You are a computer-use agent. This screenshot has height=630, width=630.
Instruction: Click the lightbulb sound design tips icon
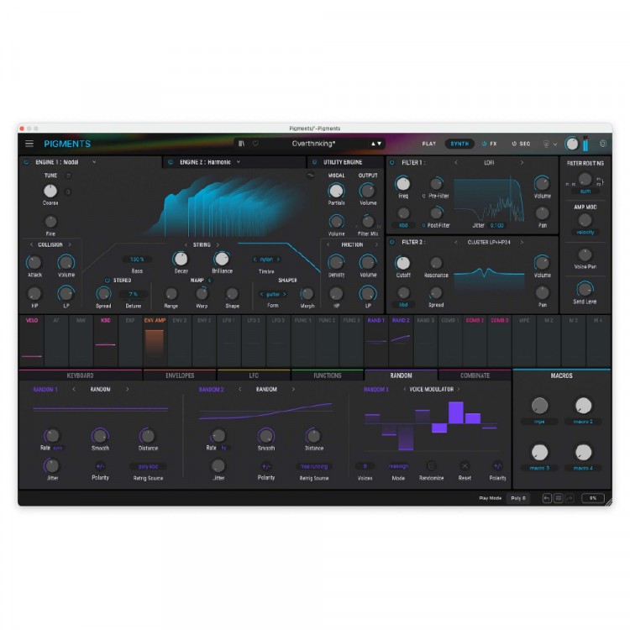[x=546, y=144]
